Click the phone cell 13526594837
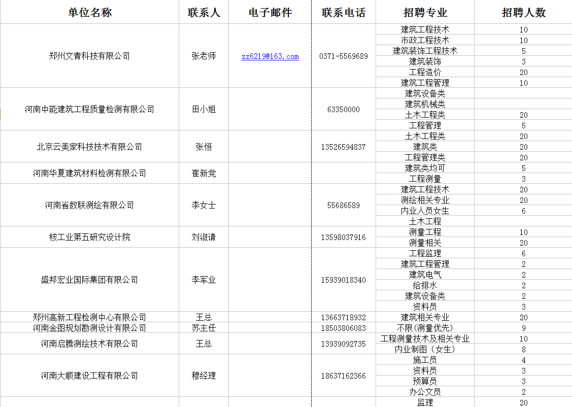The height and width of the screenshot is (407, 572). pyautogui.click(x=343, y=147)
